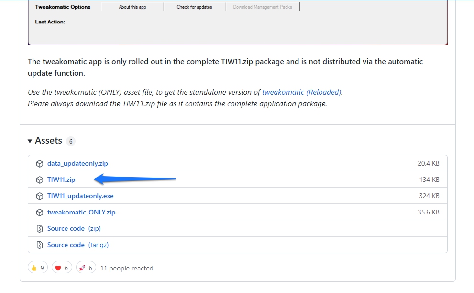The image size is (474, 293).
Task: Click the Assets heading
Action: tap(48, 141)
